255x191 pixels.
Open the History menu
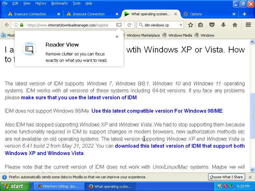click(41, 3)
